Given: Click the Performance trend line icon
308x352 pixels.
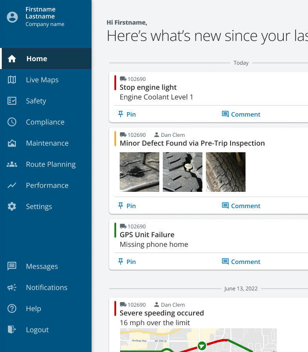Looking at the screenshot, I should coord(12,185).
